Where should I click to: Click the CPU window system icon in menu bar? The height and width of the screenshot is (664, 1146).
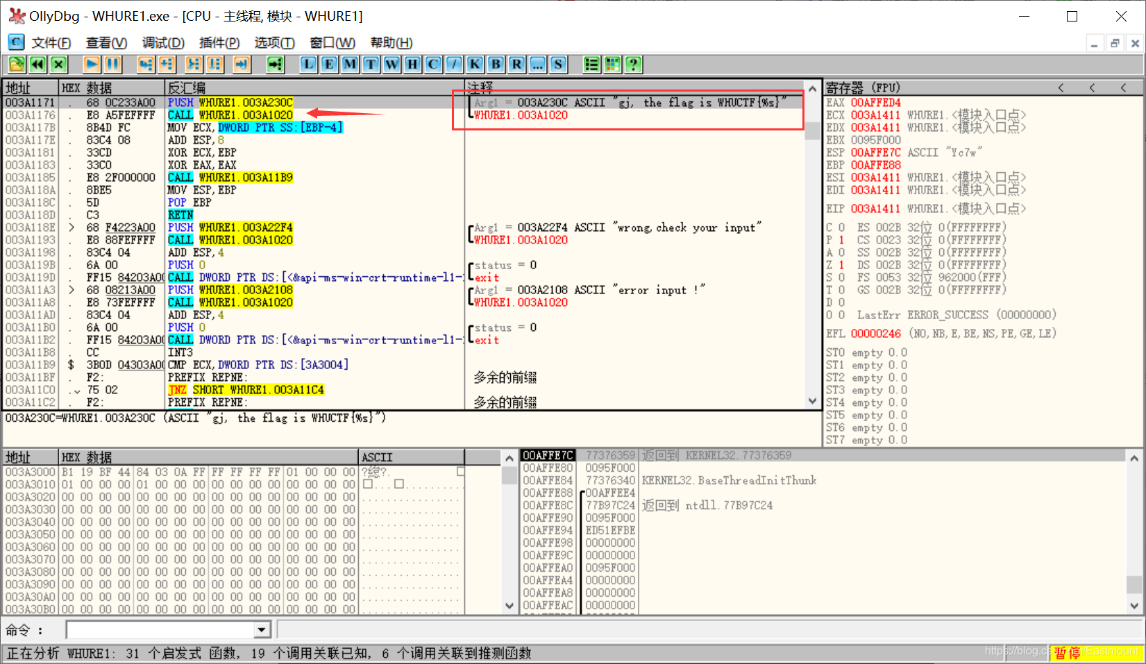click(16, 42)
